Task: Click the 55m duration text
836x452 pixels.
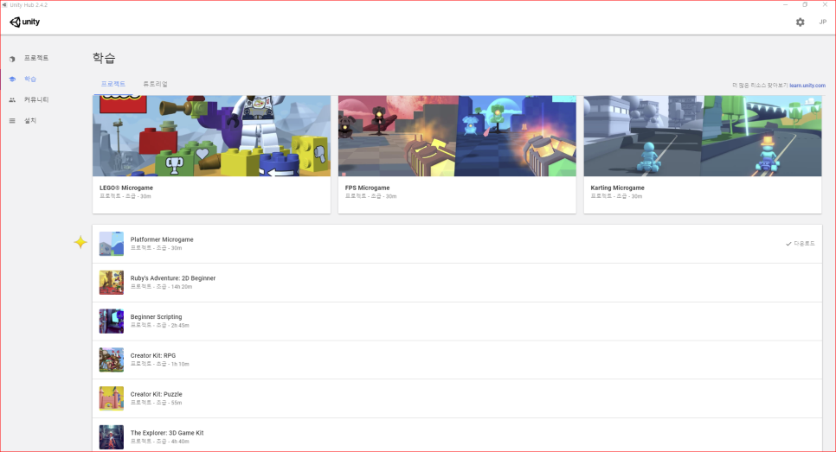Action: coord(177,403)
